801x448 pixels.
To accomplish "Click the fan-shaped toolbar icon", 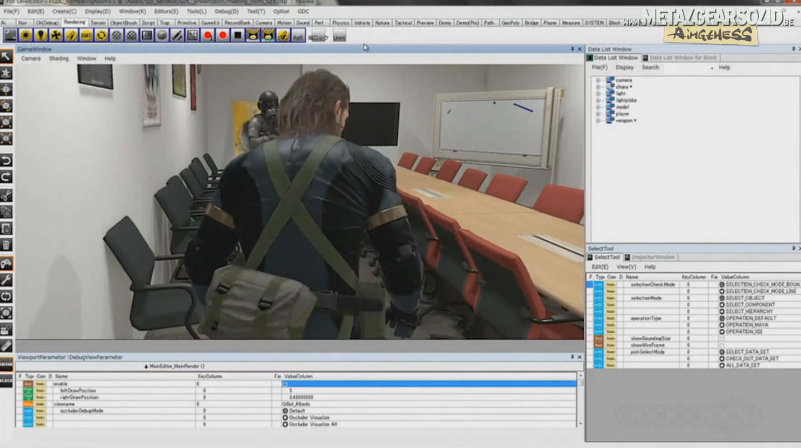I will point(56,35).
